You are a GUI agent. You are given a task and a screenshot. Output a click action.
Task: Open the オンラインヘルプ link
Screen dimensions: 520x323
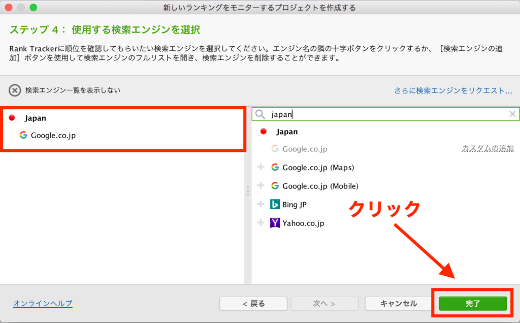coord(43,303)
